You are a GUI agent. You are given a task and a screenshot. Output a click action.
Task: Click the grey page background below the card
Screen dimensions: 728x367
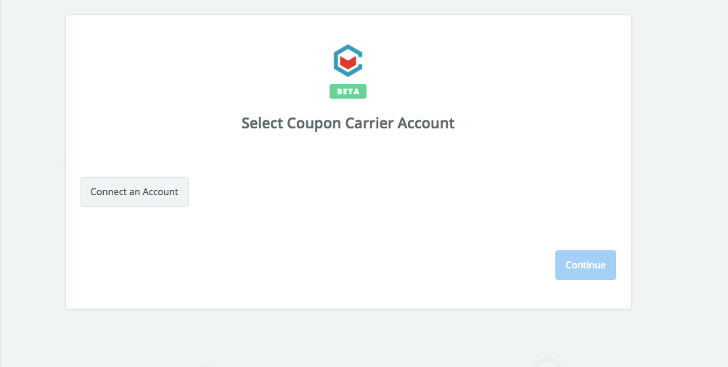348,339
